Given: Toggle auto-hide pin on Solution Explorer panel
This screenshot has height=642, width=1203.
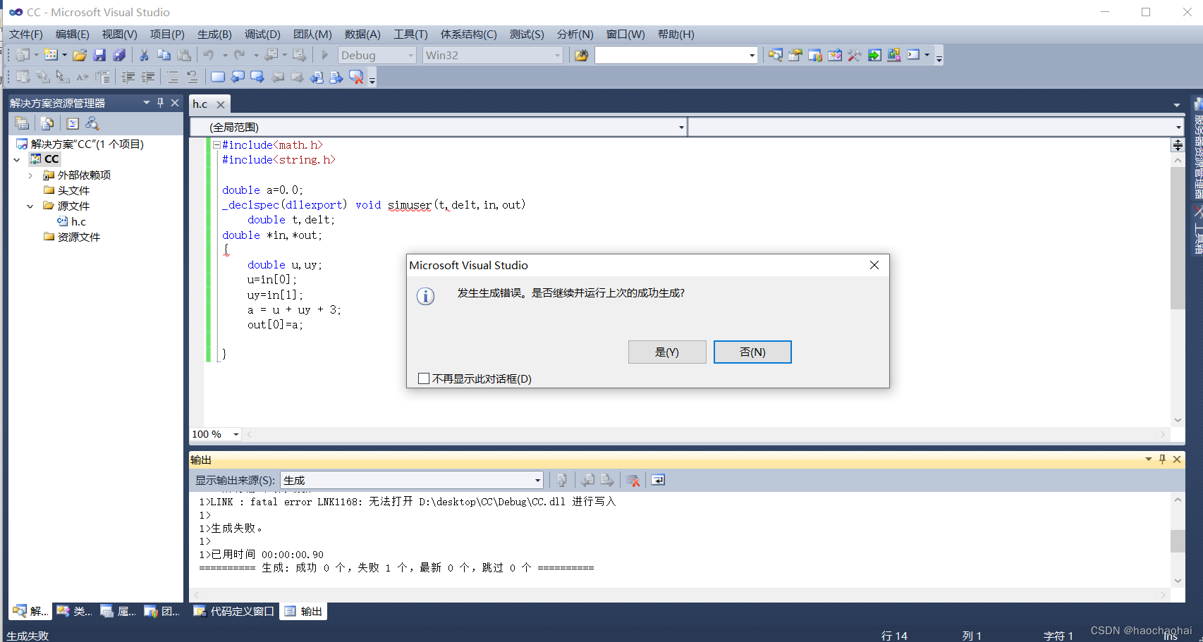Looking at the screenshot, I should point(161,103).
